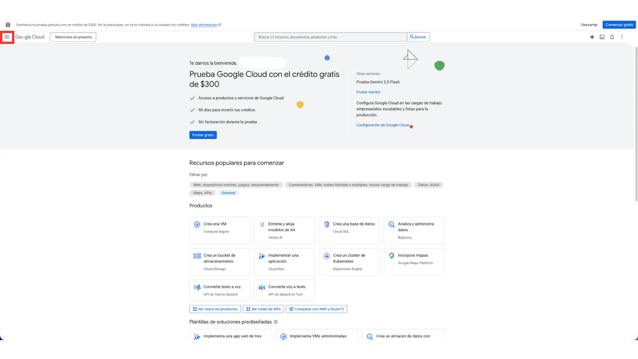The height and width of the screenshot is (359, 638).
Task: Click the Kubernetes Engine cluster icon
Action: pos(327,256)
